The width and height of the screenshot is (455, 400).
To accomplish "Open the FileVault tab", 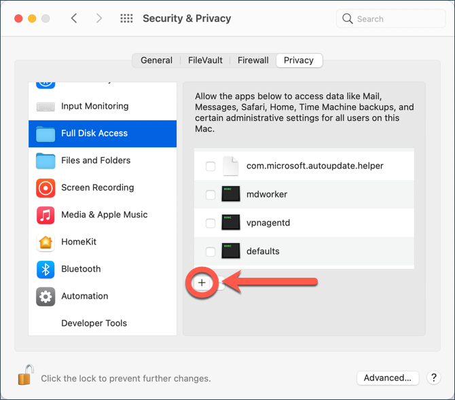I will click(x=205, y=60).
